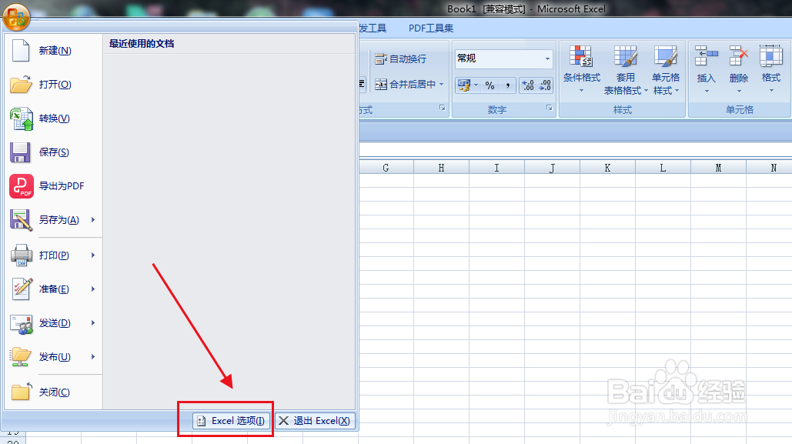Open the 合并后居中 dropdown arrow
This screenshot has width=792, height=444.
[x=442, y=85]
